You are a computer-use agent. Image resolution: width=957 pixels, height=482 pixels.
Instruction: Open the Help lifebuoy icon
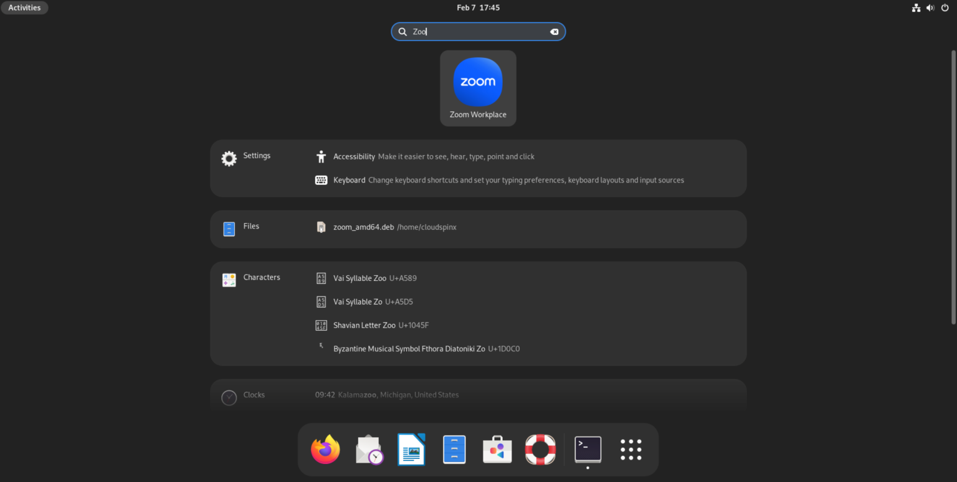tap(540, 449)
